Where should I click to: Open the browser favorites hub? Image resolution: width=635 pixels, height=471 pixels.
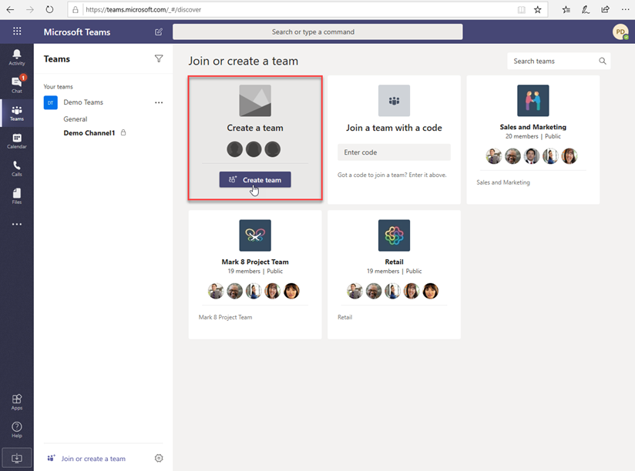click(x=566, y=10)
